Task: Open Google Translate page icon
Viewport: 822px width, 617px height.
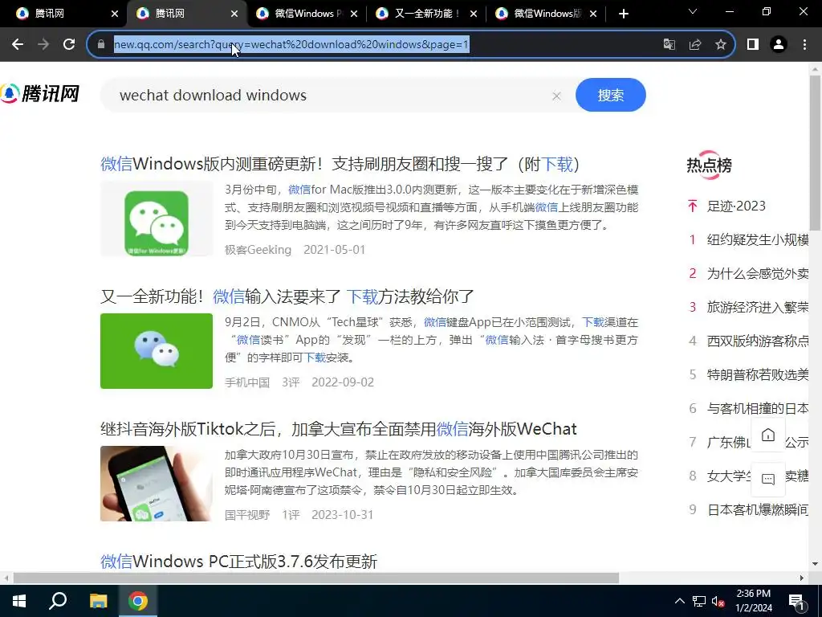Action: coord(669,45)
